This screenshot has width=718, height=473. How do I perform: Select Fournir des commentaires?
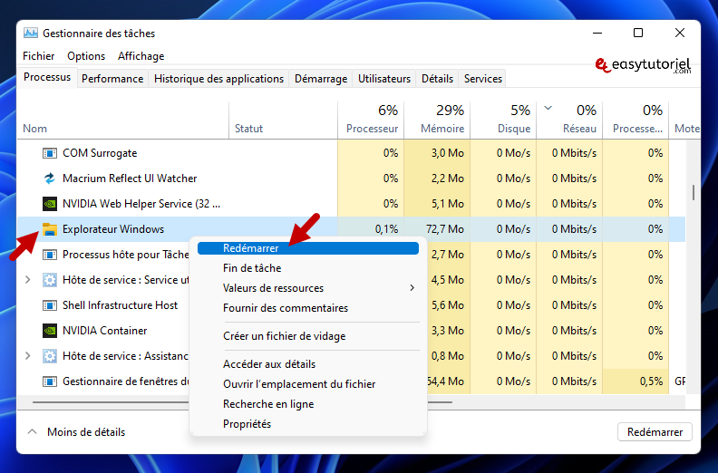point(308,308)
